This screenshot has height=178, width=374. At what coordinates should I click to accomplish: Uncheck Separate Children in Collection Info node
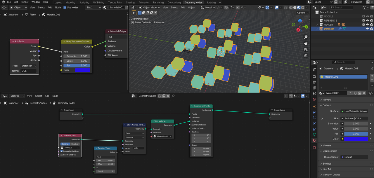(x=62, y=151)
